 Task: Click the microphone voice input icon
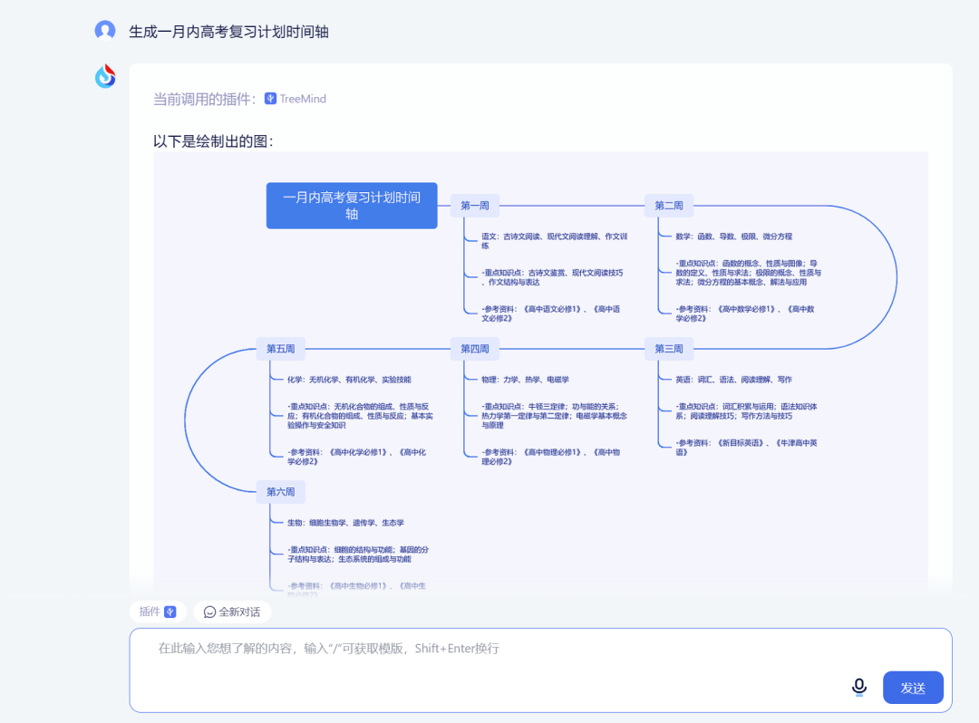[x=859, y=688]
